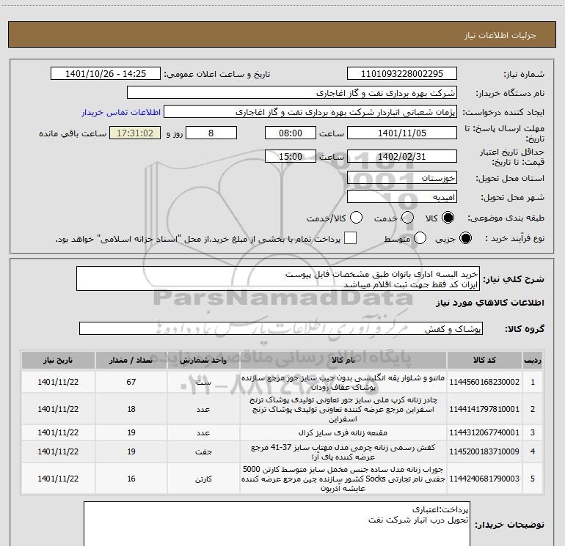This screenshot has width=565, height=546.
Task: Click the announcement date field 1401/10/26 - 14:25
Action: (x=106, y=74)
